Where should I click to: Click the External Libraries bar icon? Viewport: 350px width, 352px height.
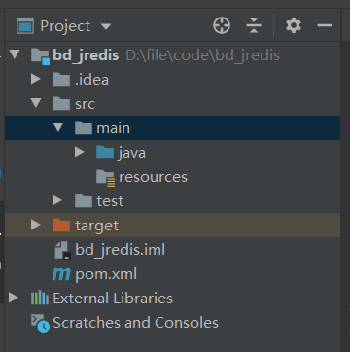40,299
